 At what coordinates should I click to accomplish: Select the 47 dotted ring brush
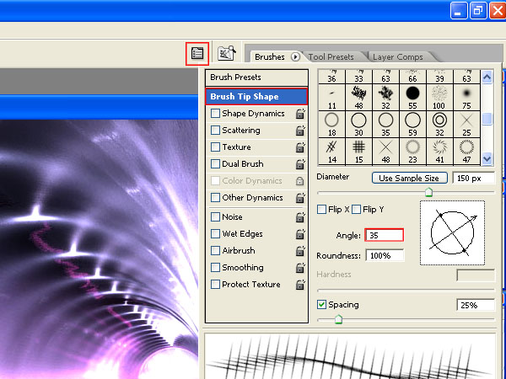click(x=466, y=152)
